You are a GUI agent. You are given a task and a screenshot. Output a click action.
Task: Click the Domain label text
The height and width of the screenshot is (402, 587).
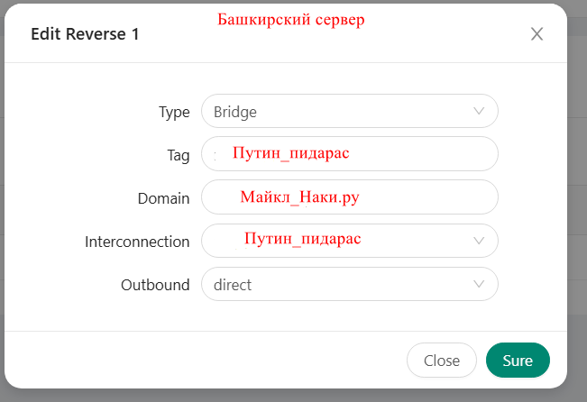(163, 198)
